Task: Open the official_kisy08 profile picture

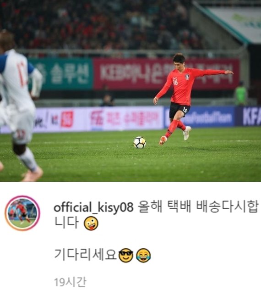Action: point(22,213)
